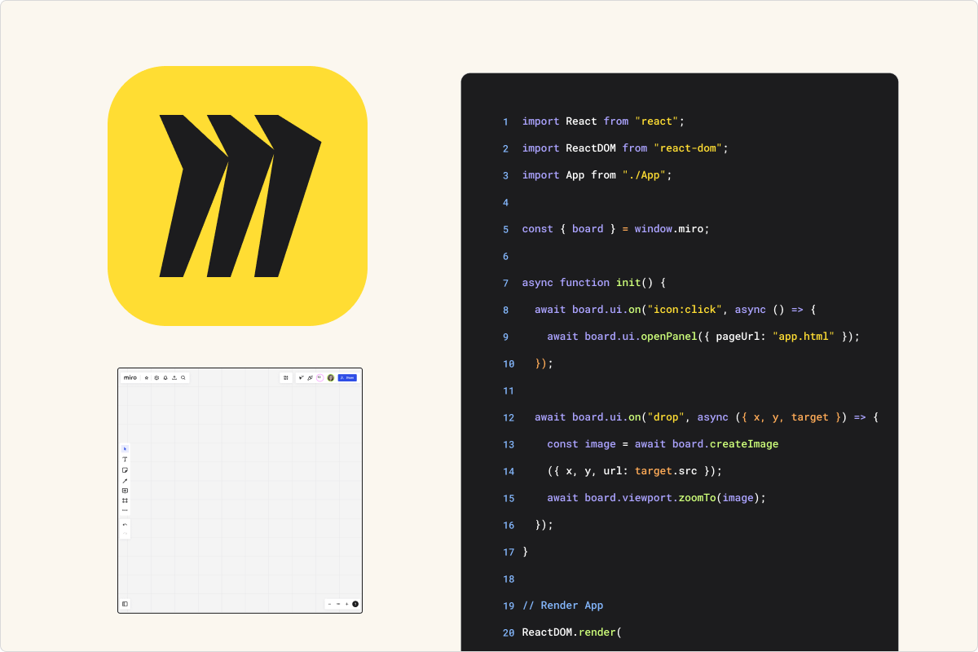Click the init function name on line 7
Image resolution: width=978 pixels, height=652 pixels.
coord(628,283)
